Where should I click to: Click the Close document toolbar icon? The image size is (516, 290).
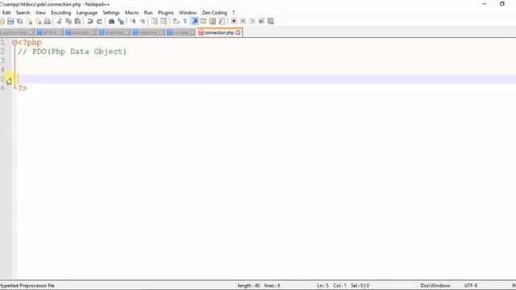point(29,22)
